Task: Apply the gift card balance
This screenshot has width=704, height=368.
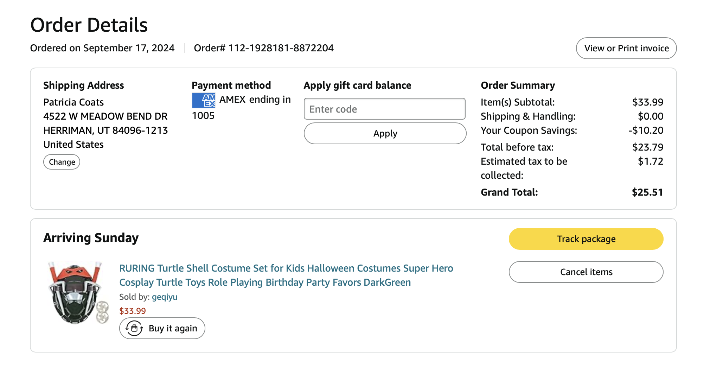Action: click(385, 133)
